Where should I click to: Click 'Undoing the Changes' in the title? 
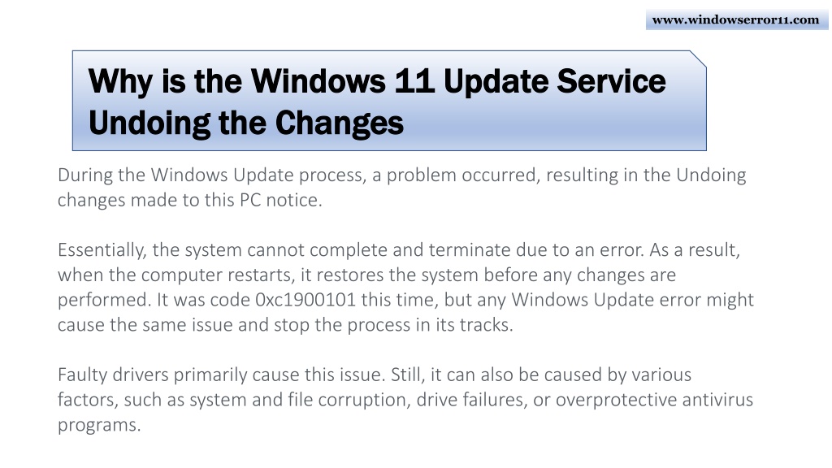click(245, 123)
